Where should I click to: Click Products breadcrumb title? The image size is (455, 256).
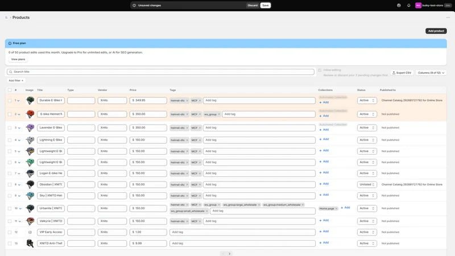click(21, 18)
